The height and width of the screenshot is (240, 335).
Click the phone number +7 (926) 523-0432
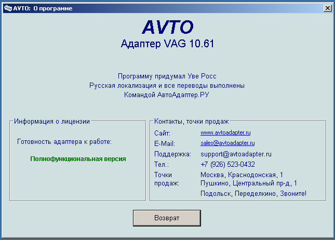(227, 164)
